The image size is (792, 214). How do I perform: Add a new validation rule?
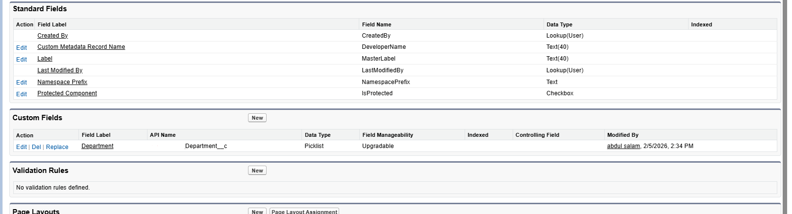tap(257, 171)
